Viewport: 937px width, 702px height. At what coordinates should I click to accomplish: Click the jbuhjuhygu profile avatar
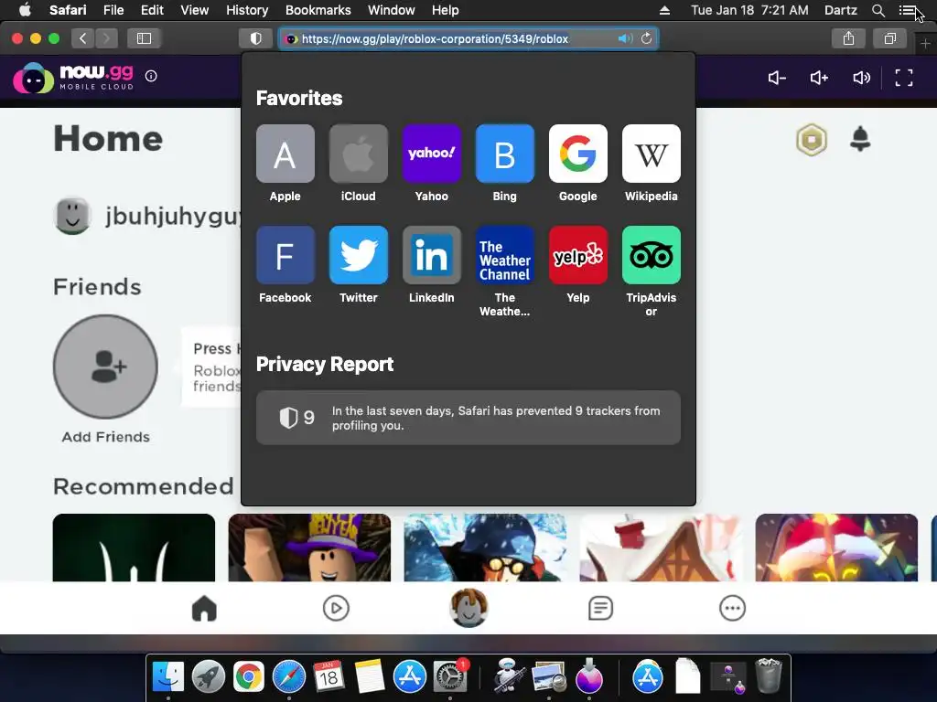point(72,216)
